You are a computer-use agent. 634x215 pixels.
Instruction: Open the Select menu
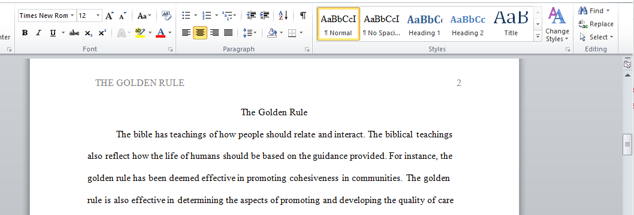[x=596, y=37]
